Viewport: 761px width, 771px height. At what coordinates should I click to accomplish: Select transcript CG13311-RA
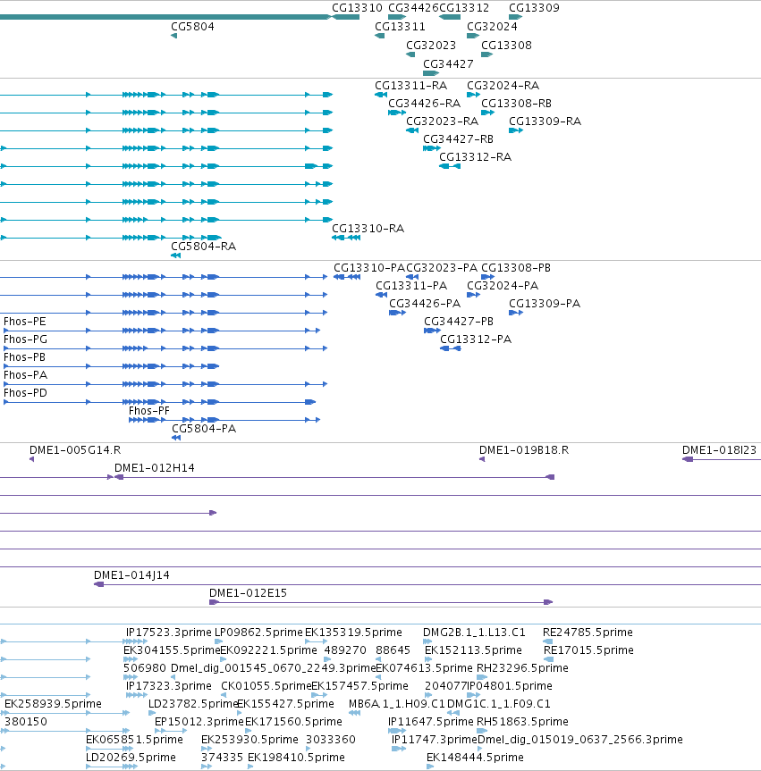[411, 86]
